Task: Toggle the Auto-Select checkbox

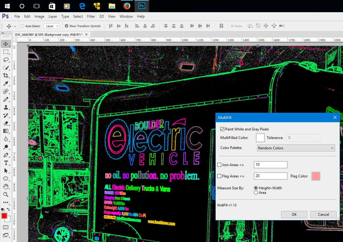Action: [23, 26]
